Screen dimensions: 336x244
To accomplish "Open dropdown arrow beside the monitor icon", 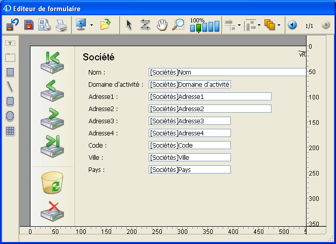I will coord(91,25).
